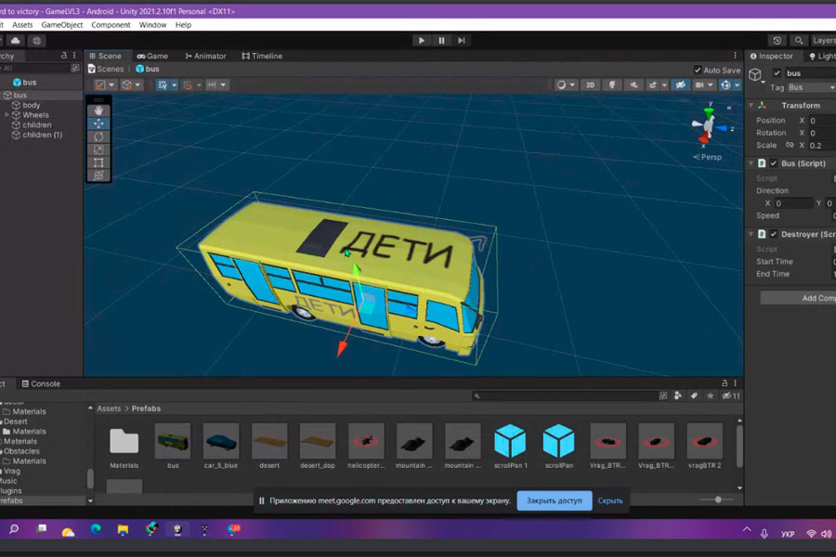Adjust the asset thumbnail size slider
Viewport: 836px width, 557px height.
coord(717,499)
